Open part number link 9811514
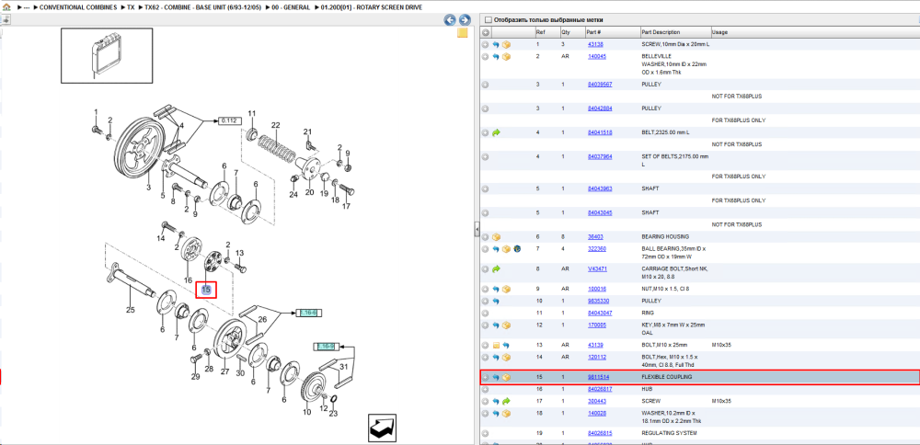Viewport: 920px width, 445px height. point(599,378)
